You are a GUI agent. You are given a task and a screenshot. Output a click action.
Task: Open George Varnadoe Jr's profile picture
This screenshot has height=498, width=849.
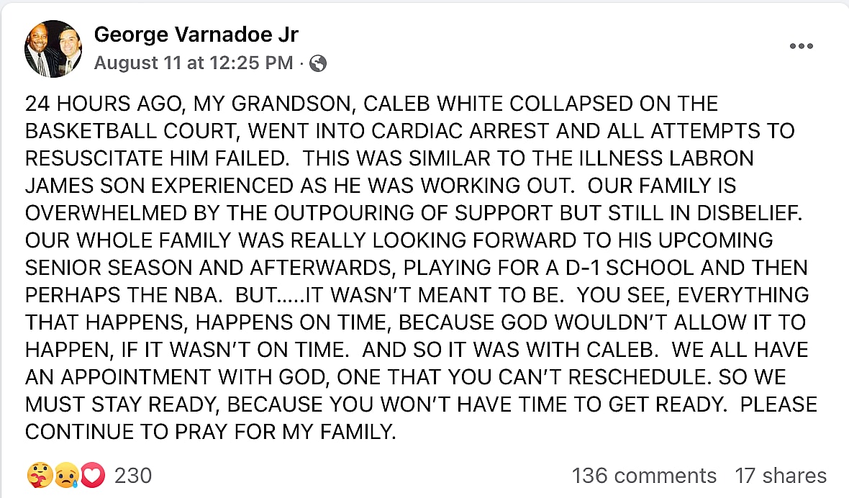pyautogui.click(x=53, y=49)
